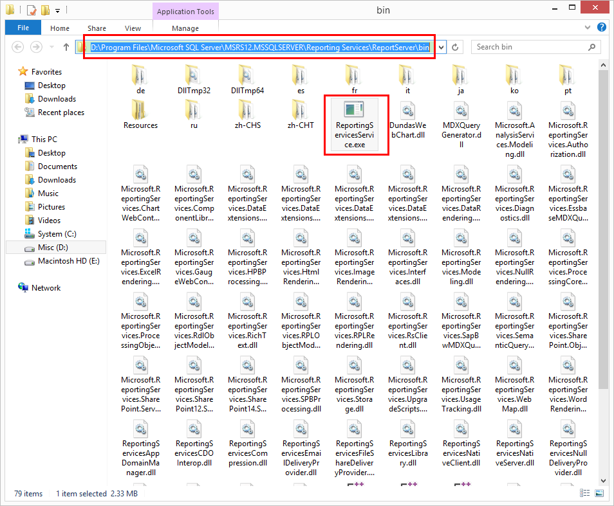Viewport: 614px width, 506px height.
Task: Open Network in navigation pane
Action: 46,288
